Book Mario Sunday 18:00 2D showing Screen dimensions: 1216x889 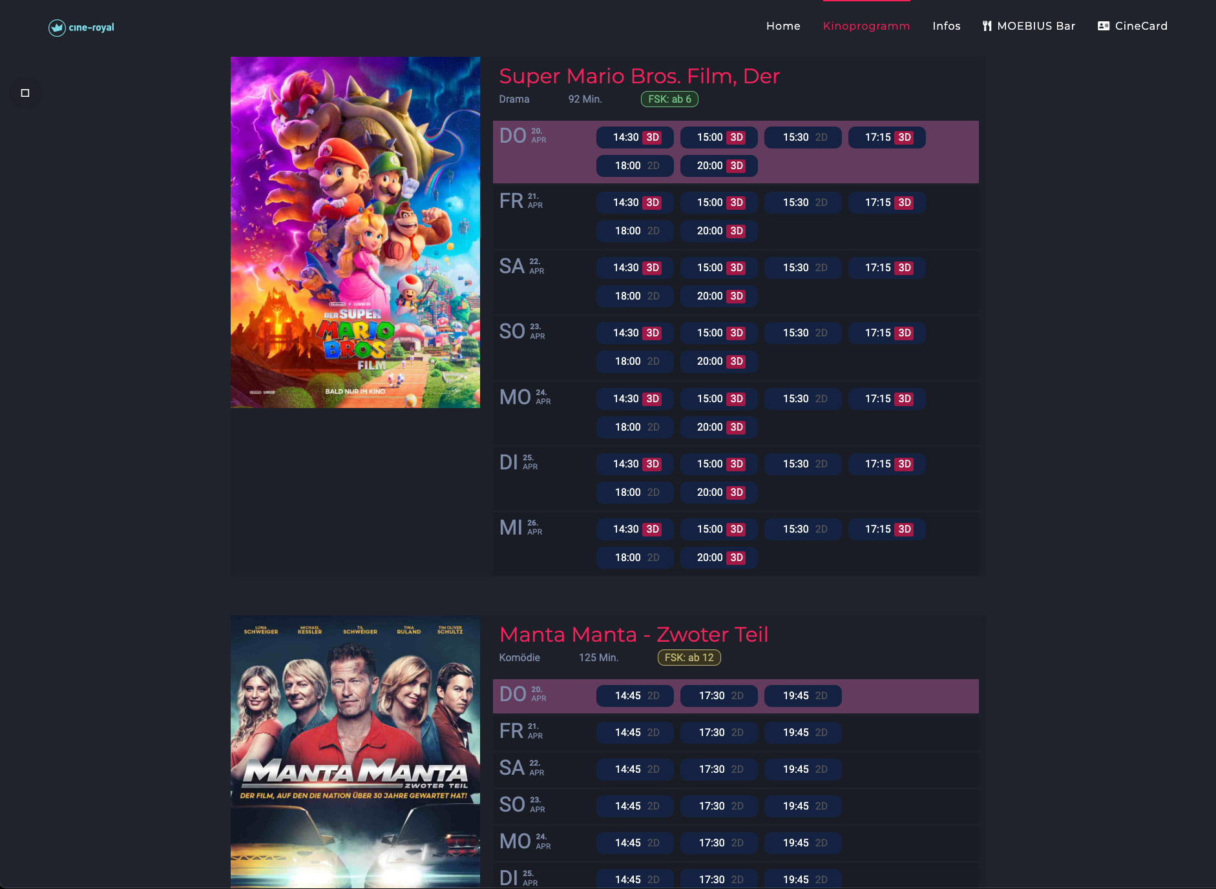tap(635, 362)
